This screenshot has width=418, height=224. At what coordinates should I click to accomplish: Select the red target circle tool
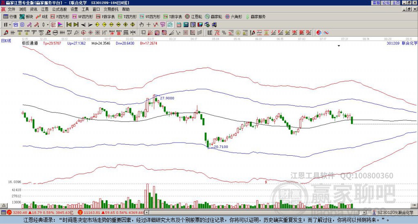(83, 33)
